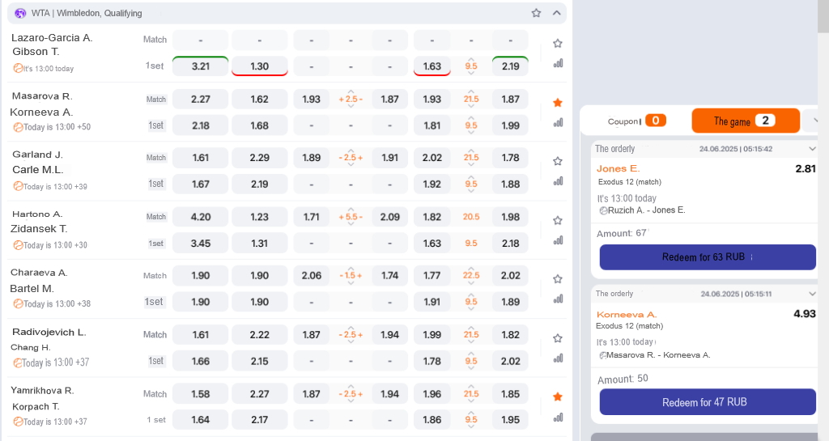Image resolution: width=829 pixels, height=441 pixels.
Task: Star the Radivojevich vs Chang match
Action: click(x=557, y=338)
